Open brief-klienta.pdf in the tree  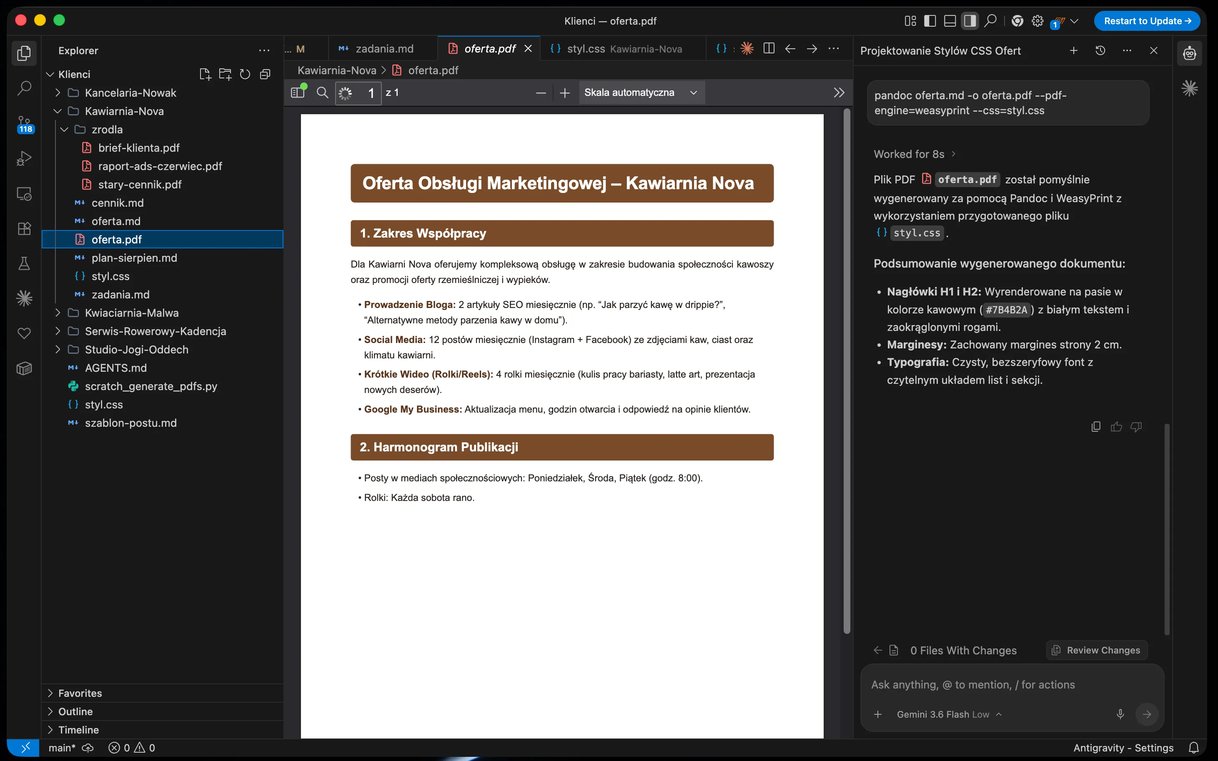tap(162, 148)
